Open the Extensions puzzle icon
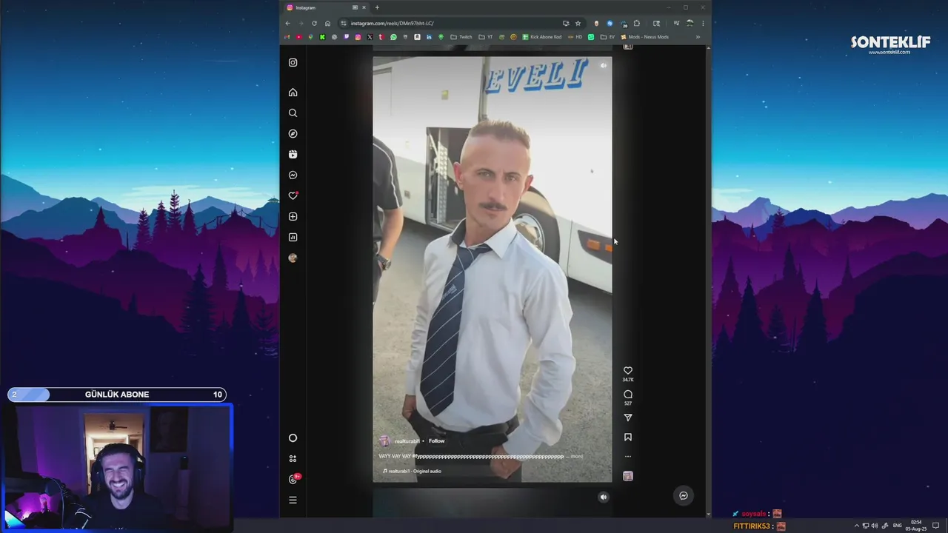The image size is (948, 533). (637, 23)
